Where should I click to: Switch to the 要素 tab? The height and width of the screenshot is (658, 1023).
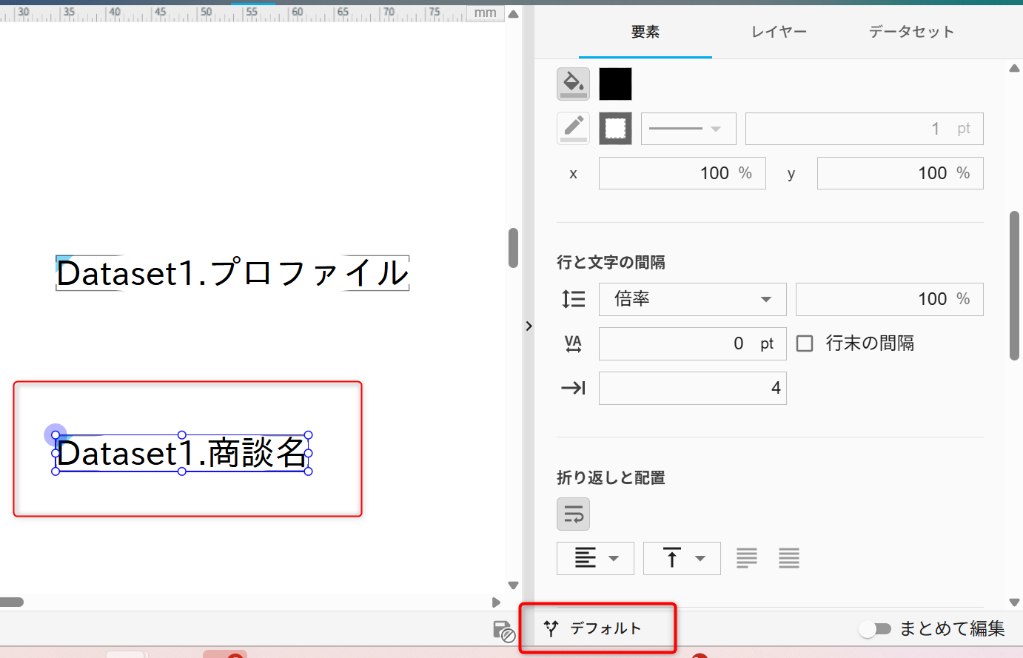click(x=645, y=32)
